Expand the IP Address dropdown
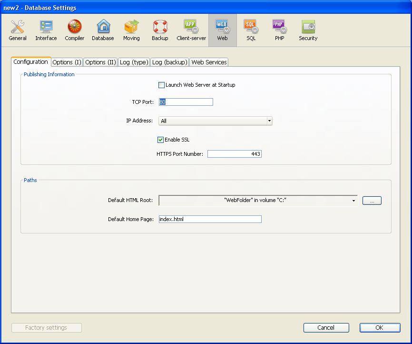This screenshot has width=412, height=344. pos(269,121)
